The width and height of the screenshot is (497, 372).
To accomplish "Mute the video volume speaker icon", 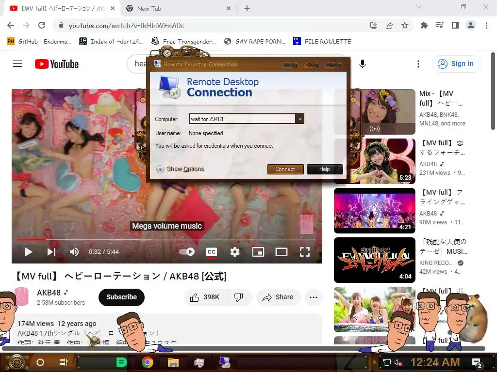I will [74, 252].
